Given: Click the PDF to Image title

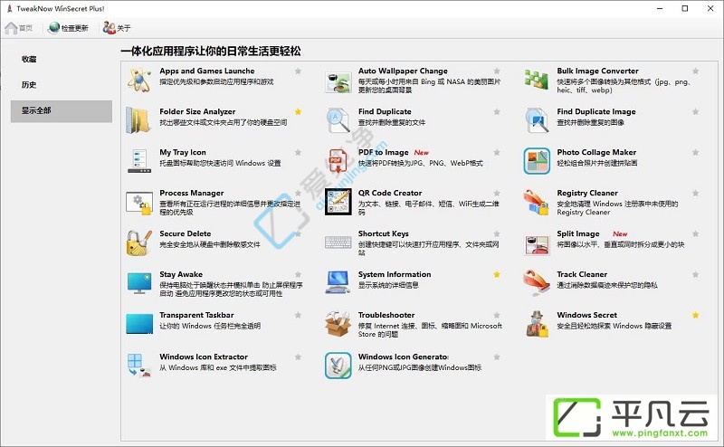Looking at the screenshot, I should click(x=383, y=152).
